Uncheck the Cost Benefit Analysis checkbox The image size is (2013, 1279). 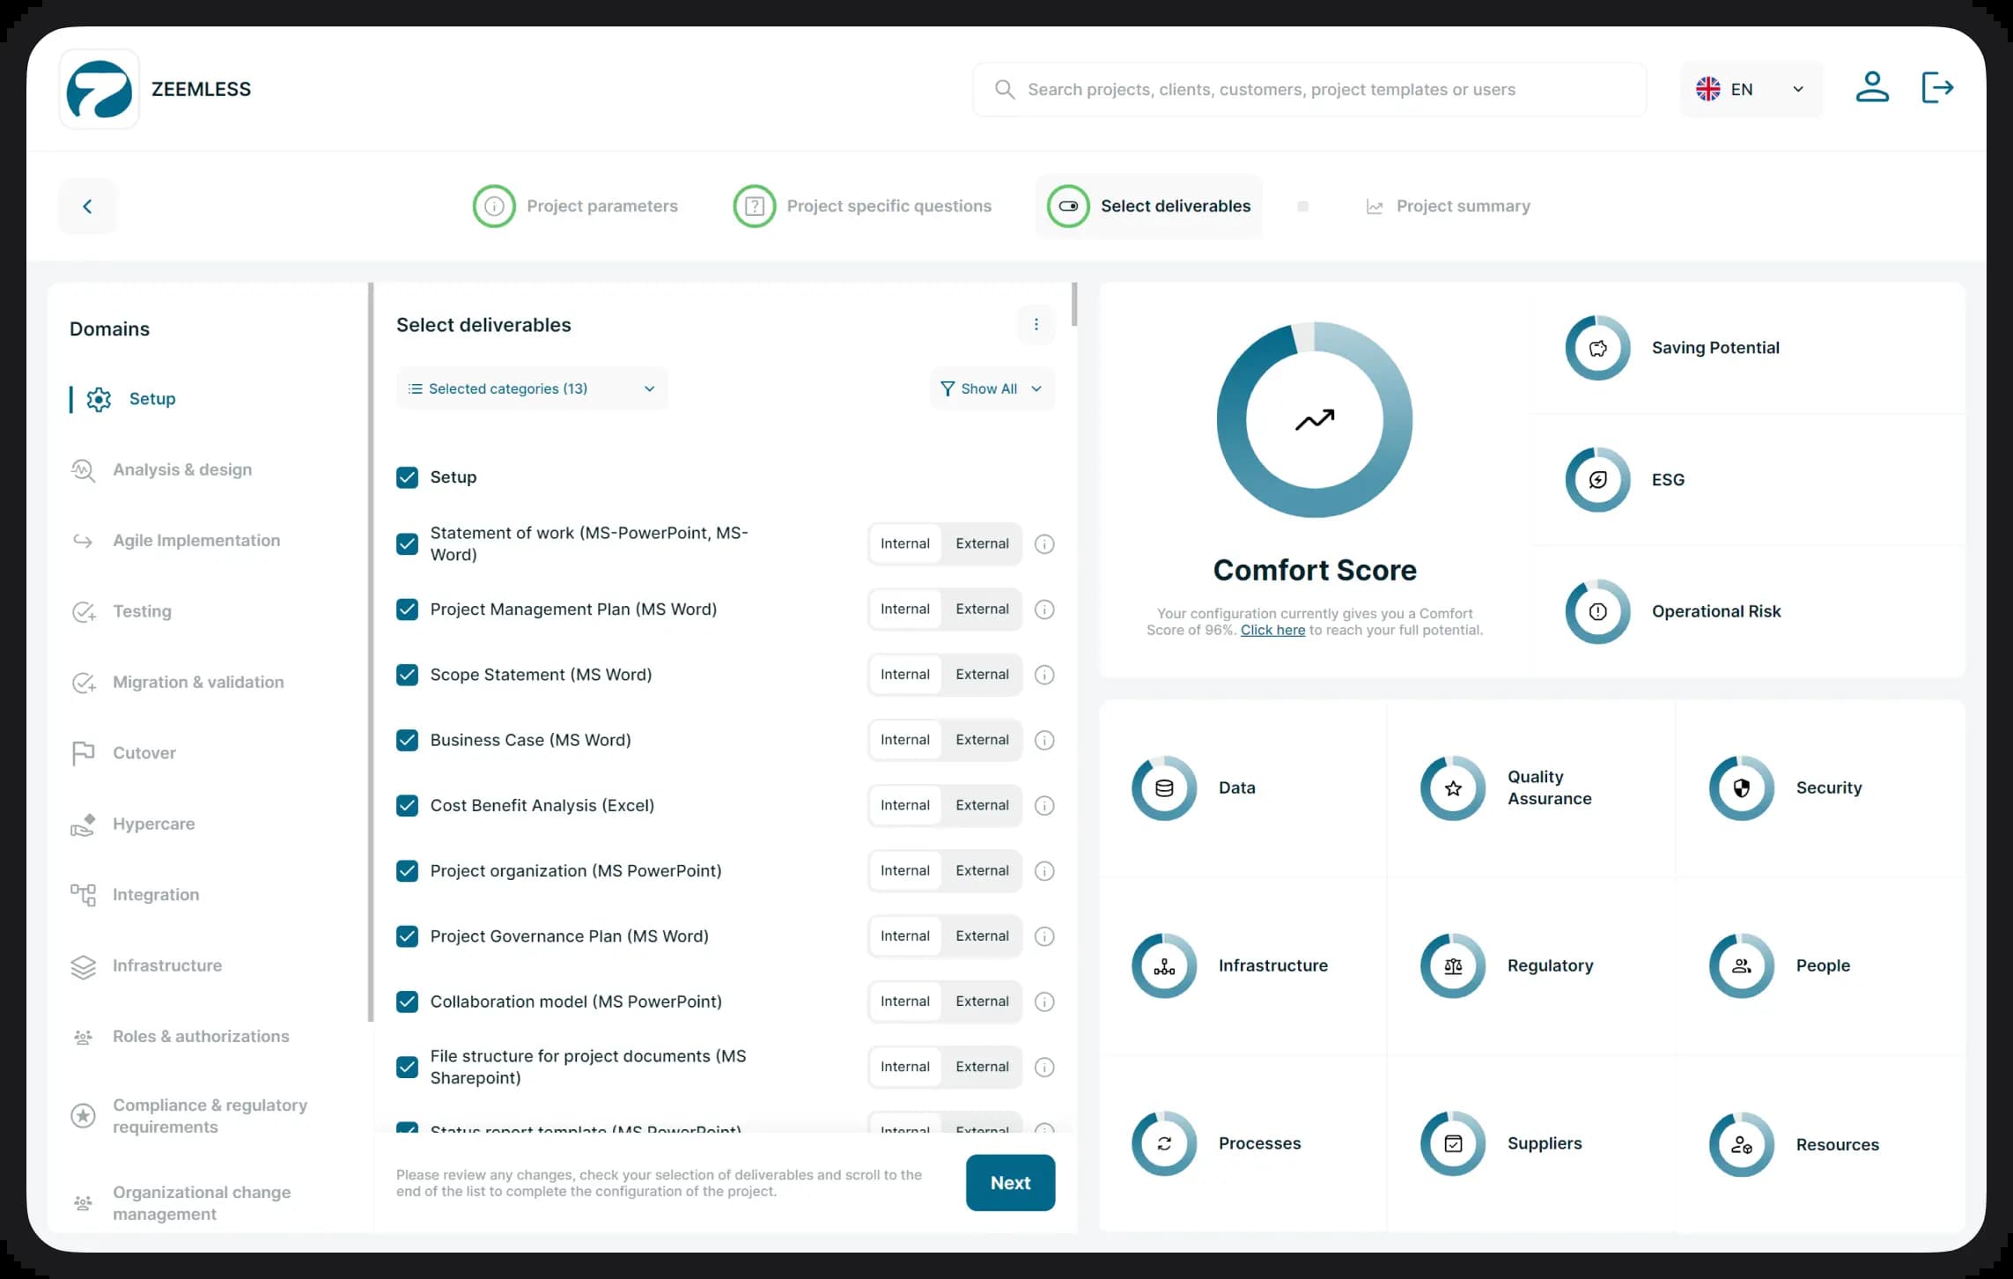click(x=407, y=806)
